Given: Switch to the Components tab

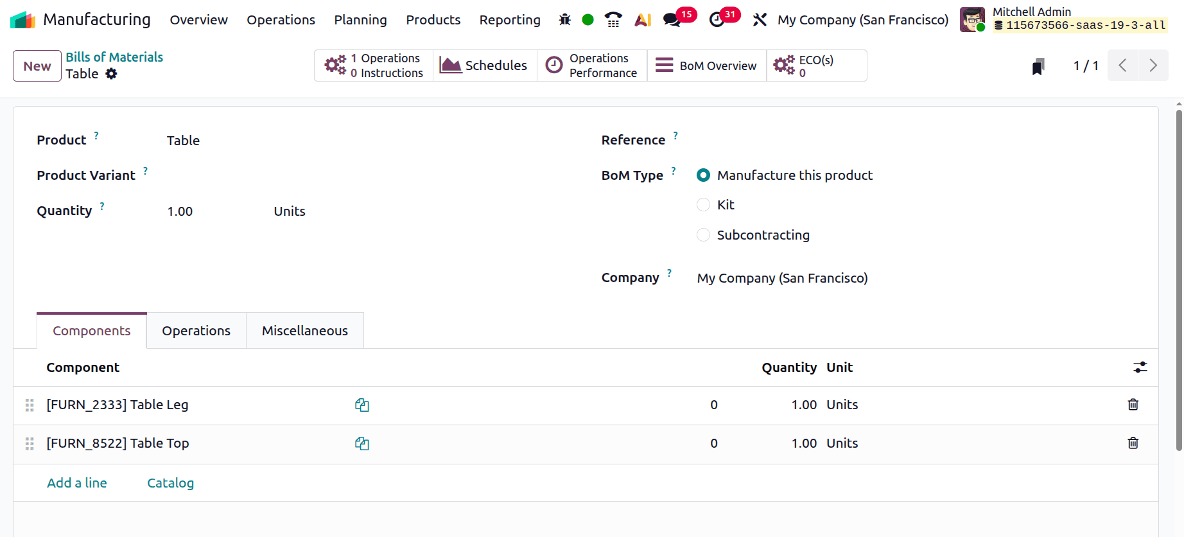Looking at the screenshot, I should pos(92,331).
